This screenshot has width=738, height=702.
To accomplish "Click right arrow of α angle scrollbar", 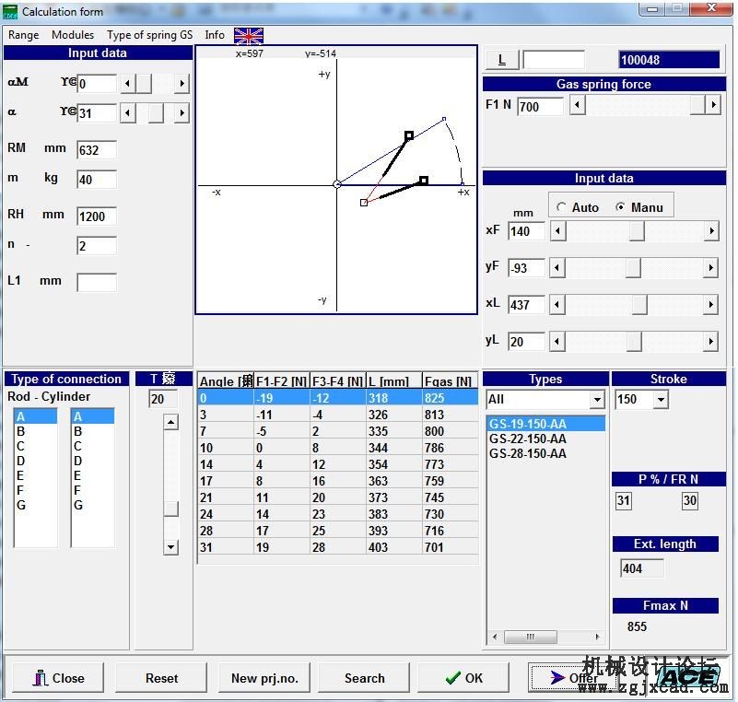I will [182, 113].
